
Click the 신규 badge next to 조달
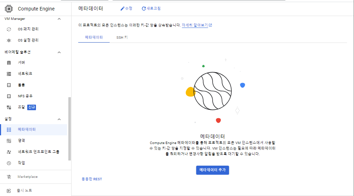(x=32, y=107)
